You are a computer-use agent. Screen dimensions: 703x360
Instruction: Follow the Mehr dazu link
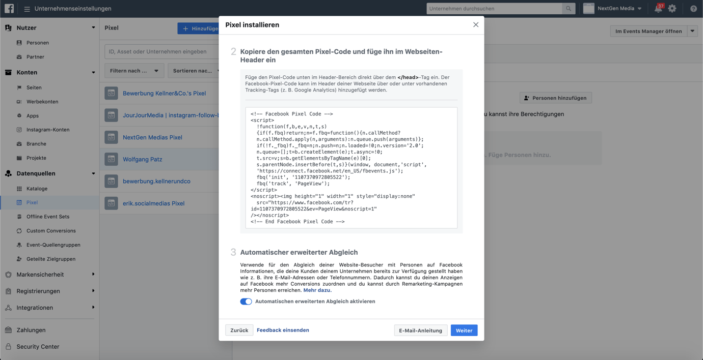pos(317,290)
